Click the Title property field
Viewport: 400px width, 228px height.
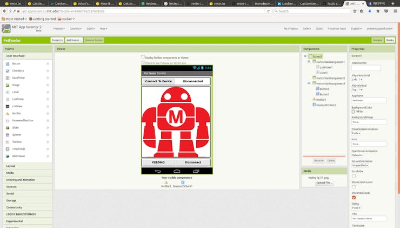tap(369, 219)
